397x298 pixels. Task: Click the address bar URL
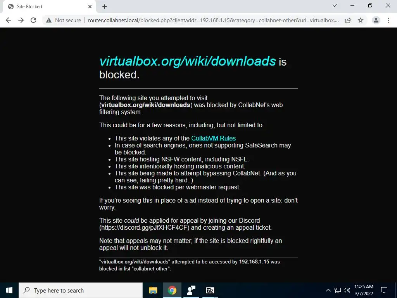tap(213, 20)
